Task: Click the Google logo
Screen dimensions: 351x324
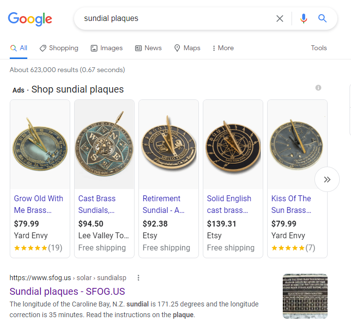Action: pos(30,19)
